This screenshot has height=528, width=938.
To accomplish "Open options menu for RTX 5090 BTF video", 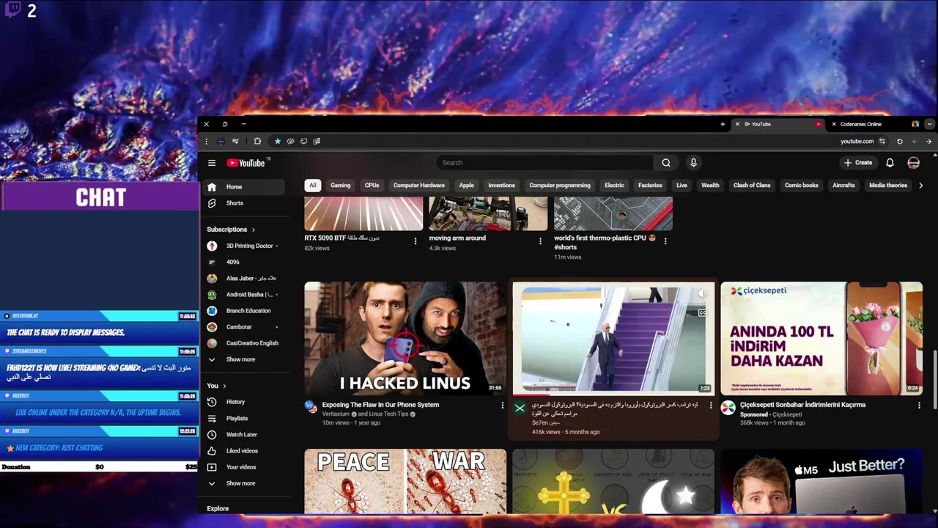I will [x=416, y=241].
